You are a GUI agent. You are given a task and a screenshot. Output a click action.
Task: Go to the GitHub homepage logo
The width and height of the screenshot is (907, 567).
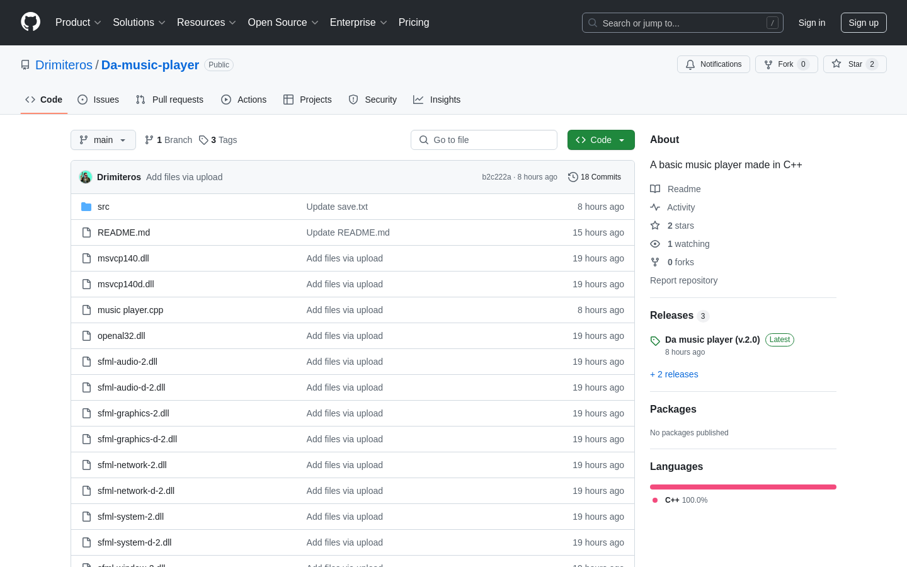click(30, 22)
